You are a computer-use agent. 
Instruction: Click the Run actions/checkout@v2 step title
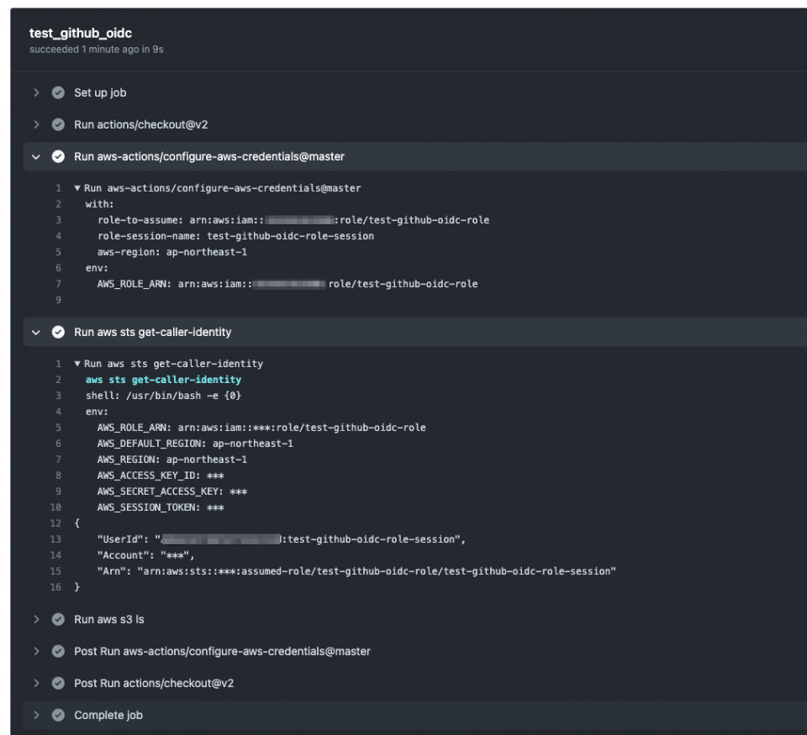pyautogui.click(x=141, y=124)
